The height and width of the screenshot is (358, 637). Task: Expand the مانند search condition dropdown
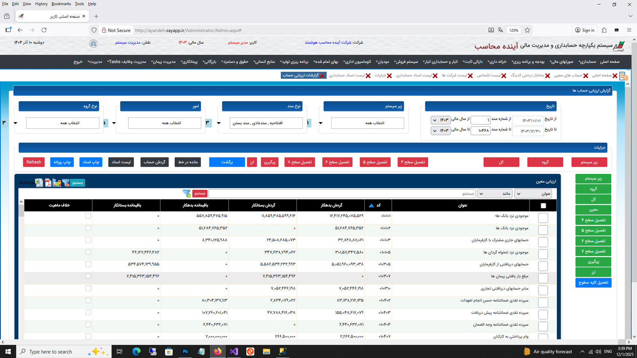(x=494, y=194)
